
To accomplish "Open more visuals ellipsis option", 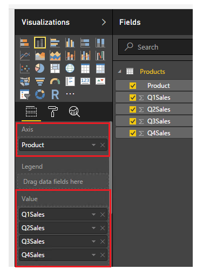I will pyautogui.click(x=70, y=94).
